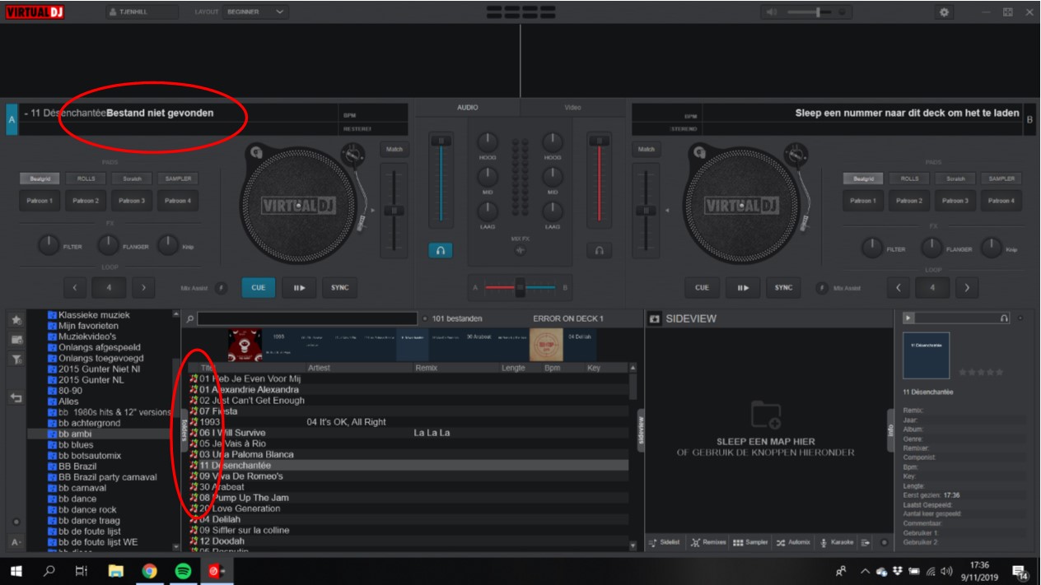
Task: Sort by Remix column
Action: click(426, 368)
